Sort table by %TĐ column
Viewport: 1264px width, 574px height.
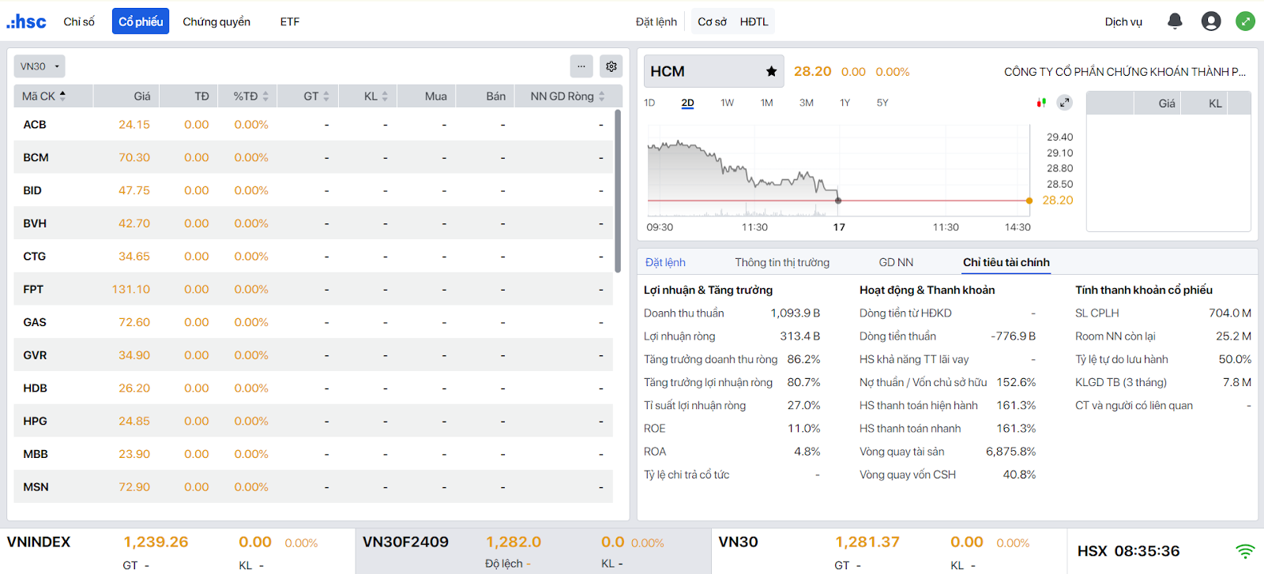point(250,96)
